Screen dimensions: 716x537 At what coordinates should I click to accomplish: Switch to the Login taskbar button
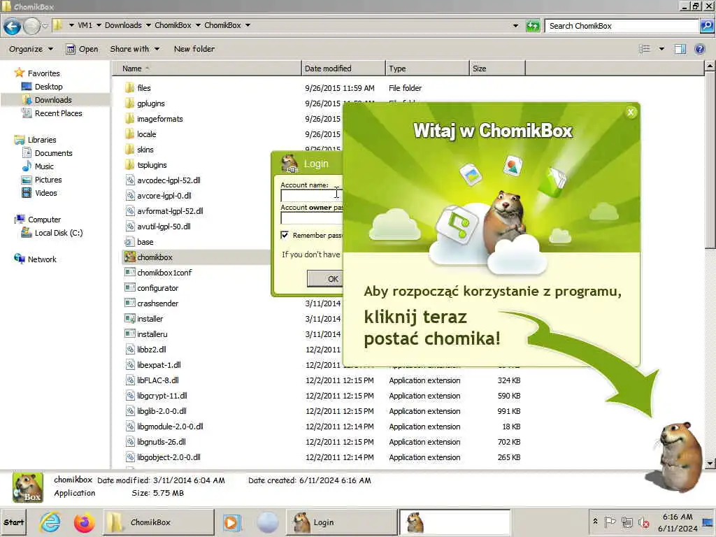341,522
